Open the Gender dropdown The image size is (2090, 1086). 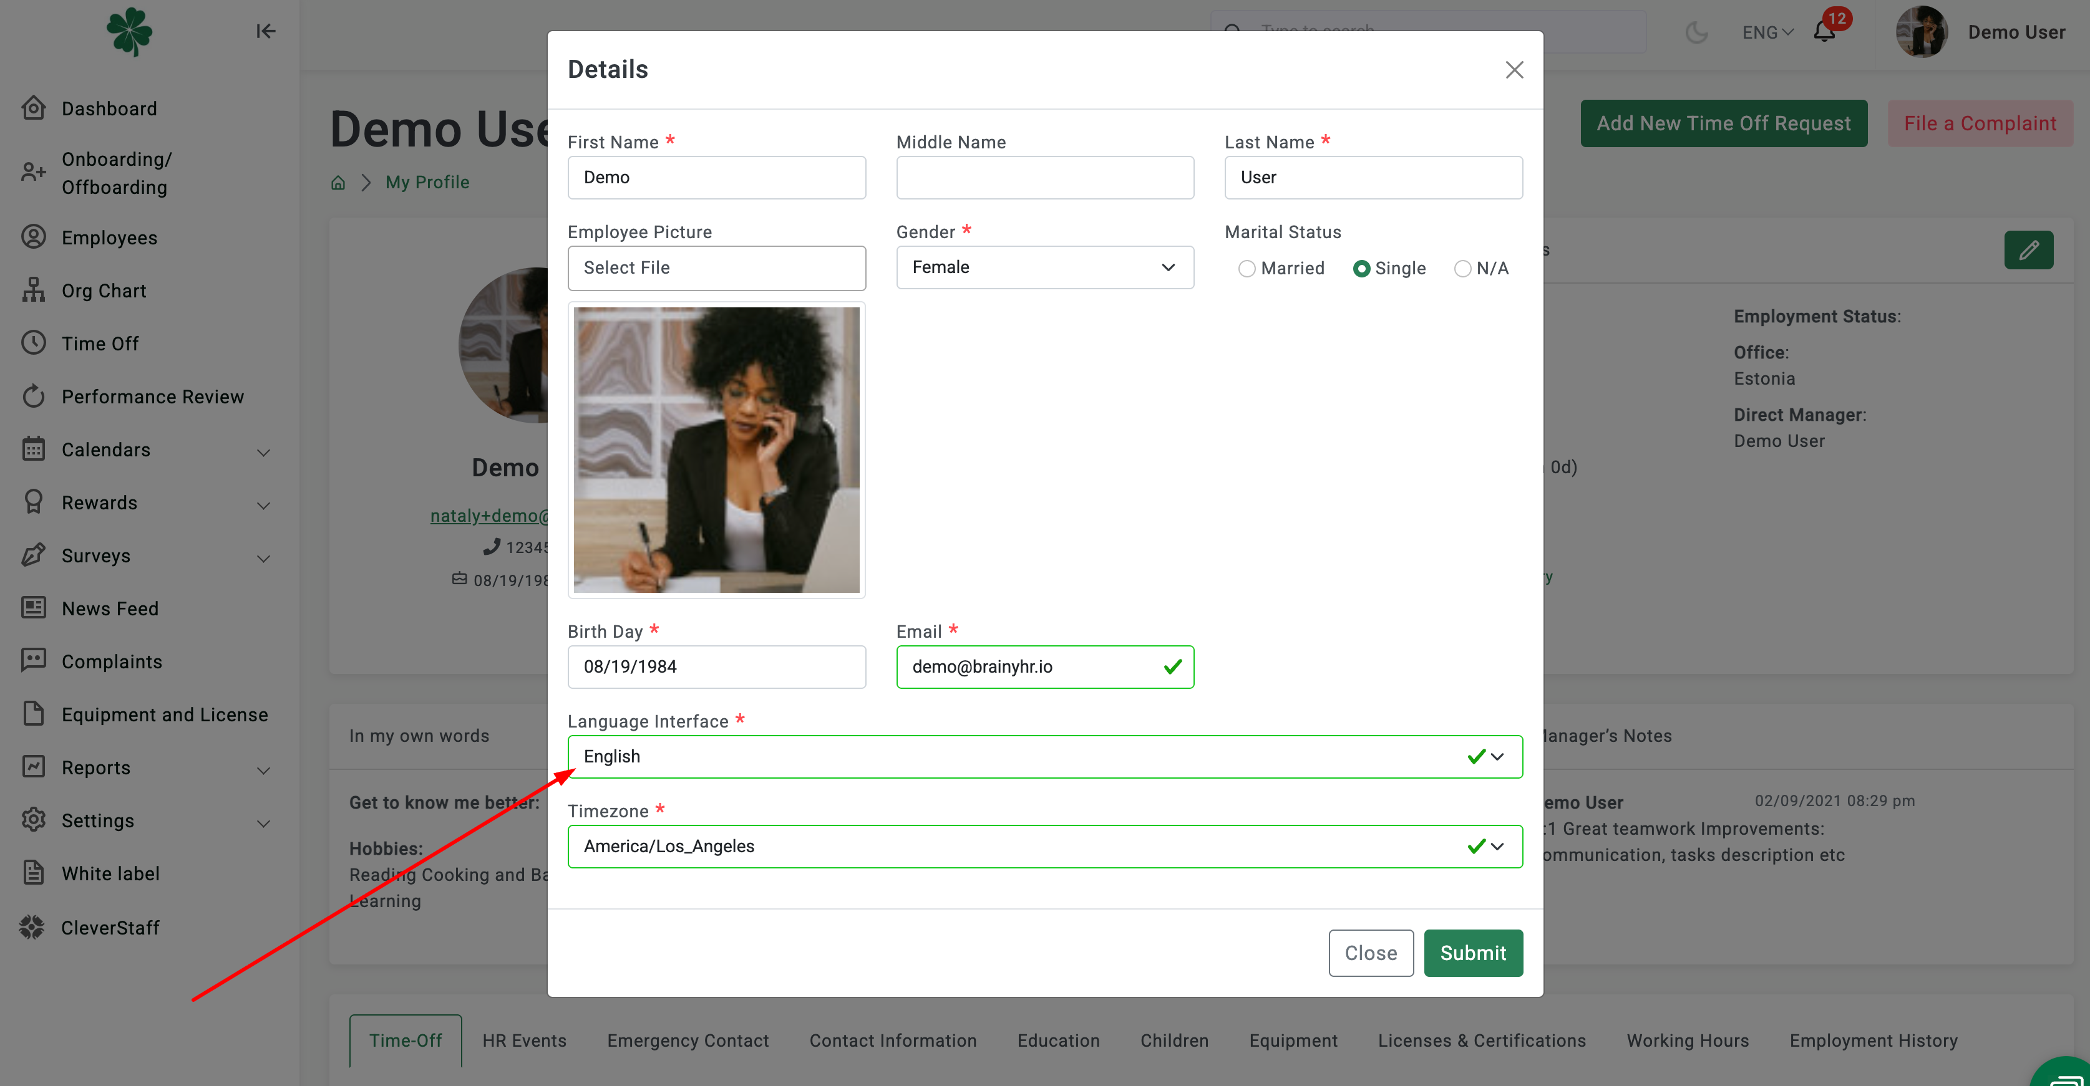click(x=1044, y=267)
